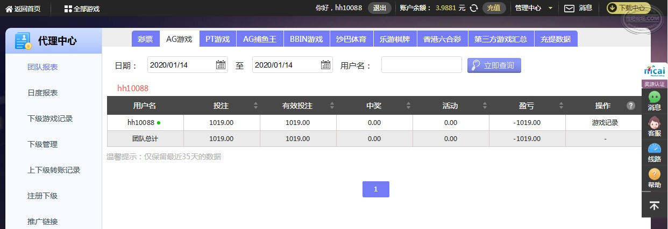Screen dimensions: 668x229
Task: Open 下载中心 download button
Action: click(x=628, y=8)
